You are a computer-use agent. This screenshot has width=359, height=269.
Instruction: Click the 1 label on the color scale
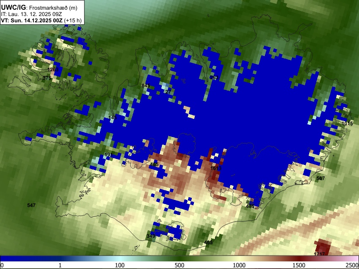point(60,265)
